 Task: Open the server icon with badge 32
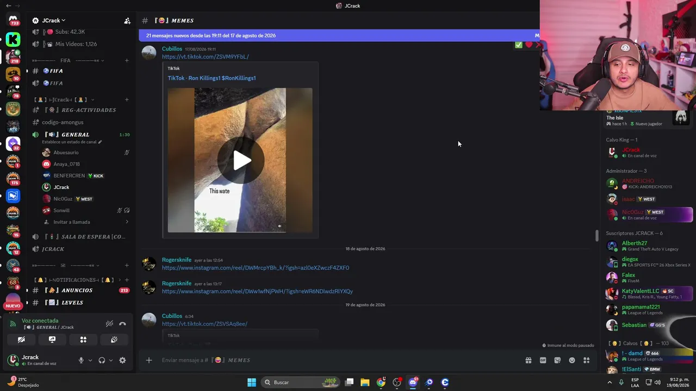(x=13, y=144)
